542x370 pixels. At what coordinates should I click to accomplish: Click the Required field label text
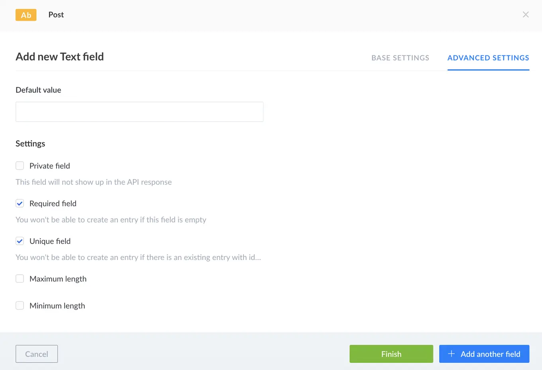[x=53, y=203]
